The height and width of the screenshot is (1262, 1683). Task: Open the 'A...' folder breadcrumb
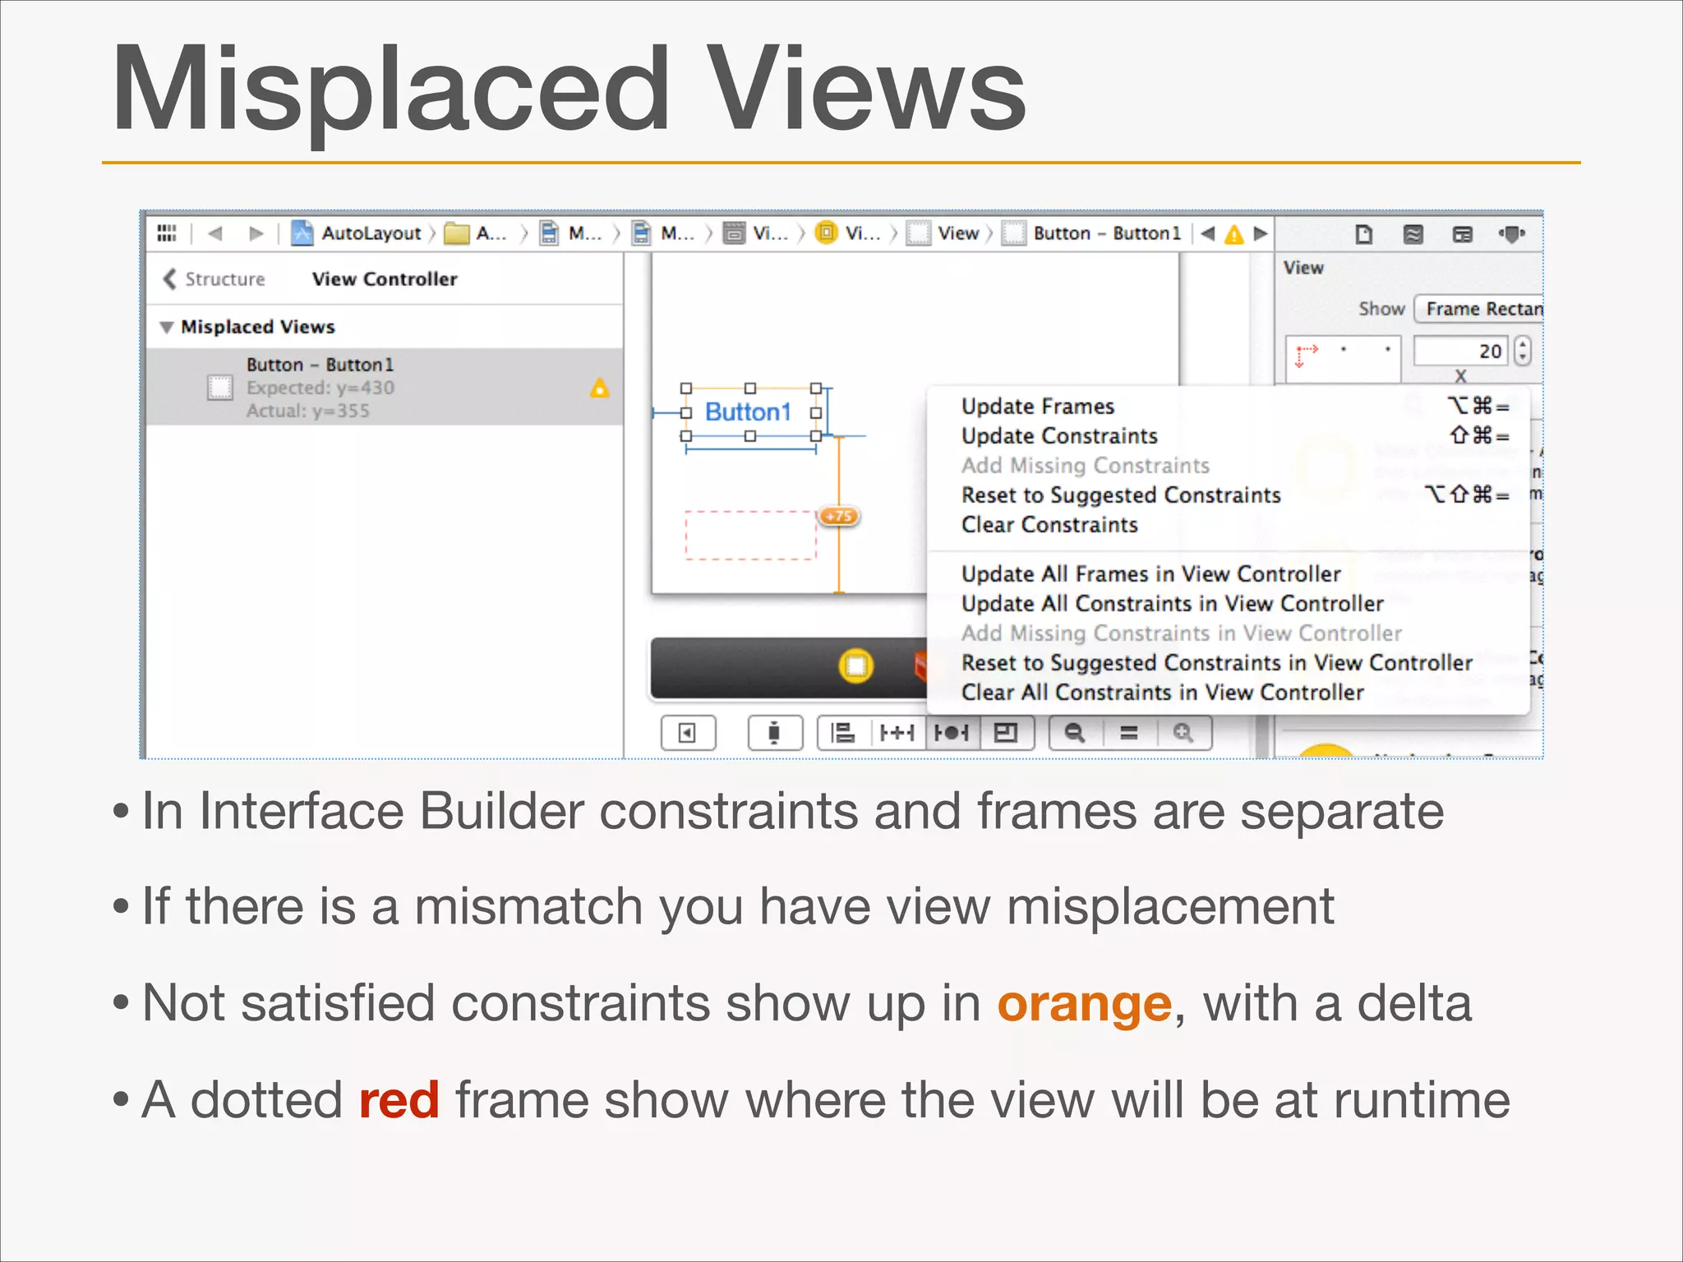[476, 233]
